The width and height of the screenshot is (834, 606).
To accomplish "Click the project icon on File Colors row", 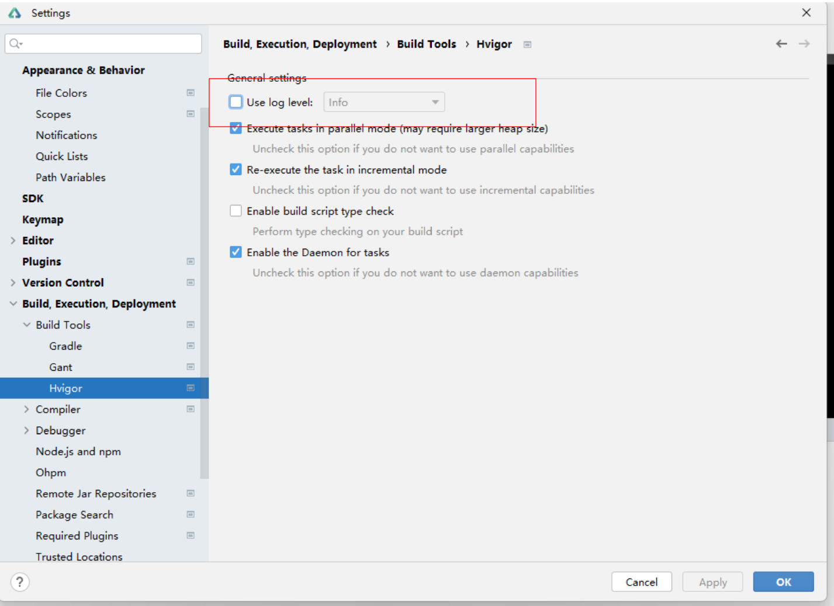I will pyautogui.click(x=191, y=93).
